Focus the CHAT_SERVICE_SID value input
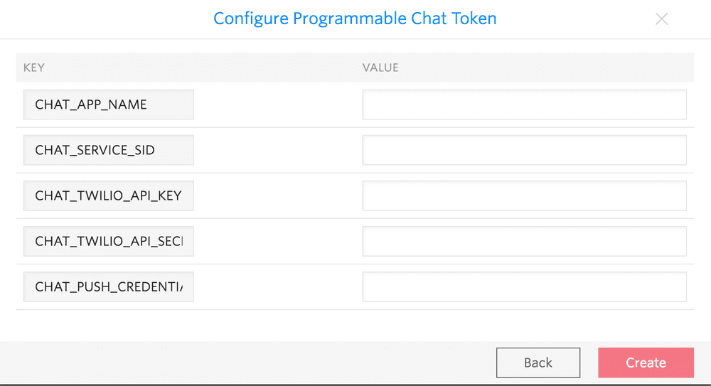 point(524,150)
